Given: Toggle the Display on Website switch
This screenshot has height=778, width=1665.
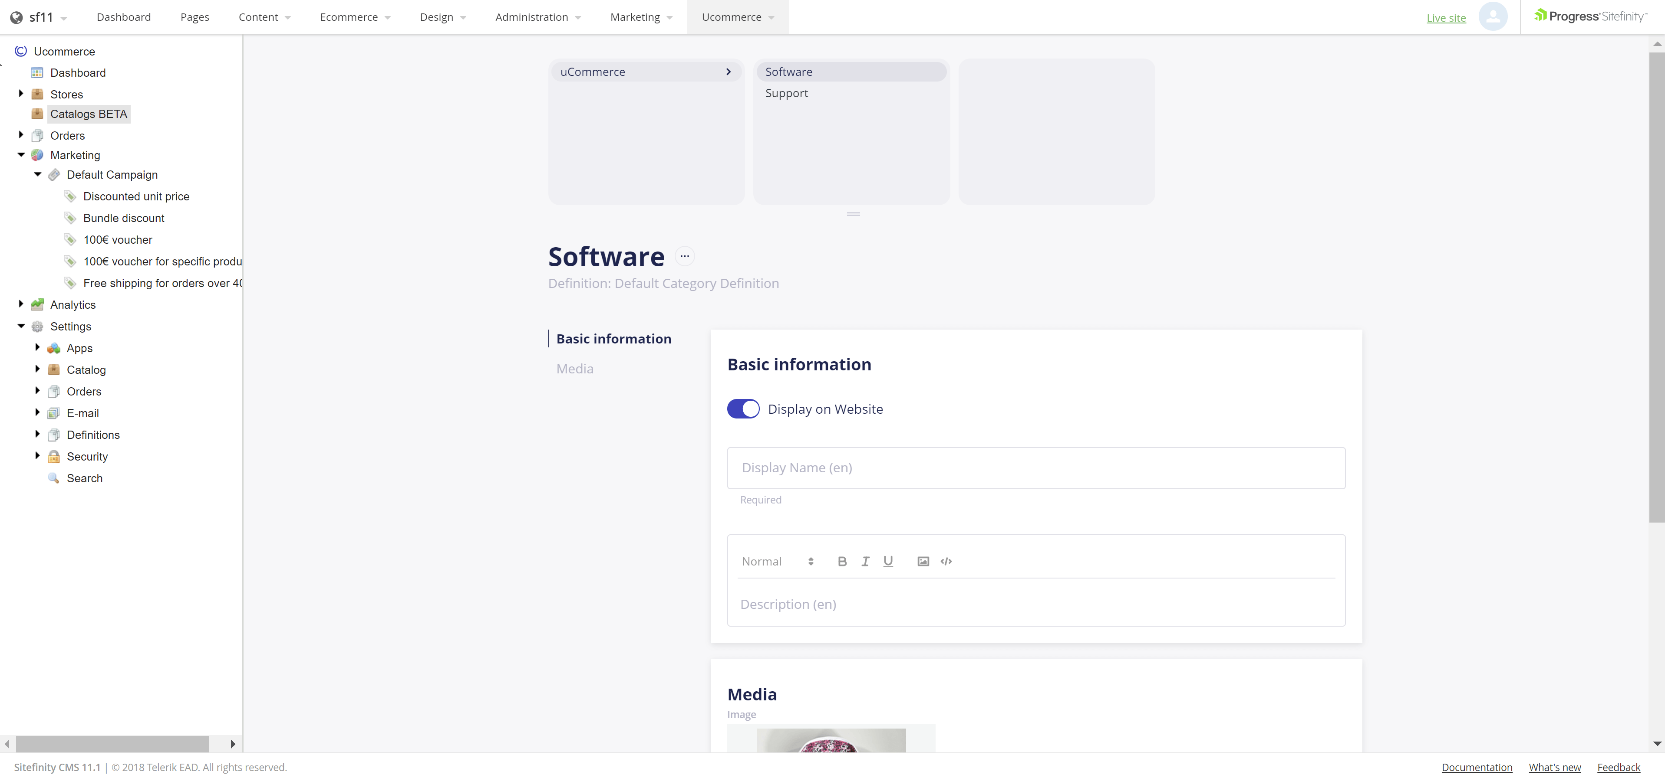Looking at the screenshot, I should tap(743, 408).
